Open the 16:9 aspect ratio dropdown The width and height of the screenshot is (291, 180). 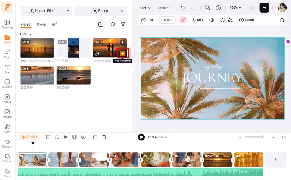point(145,8)
